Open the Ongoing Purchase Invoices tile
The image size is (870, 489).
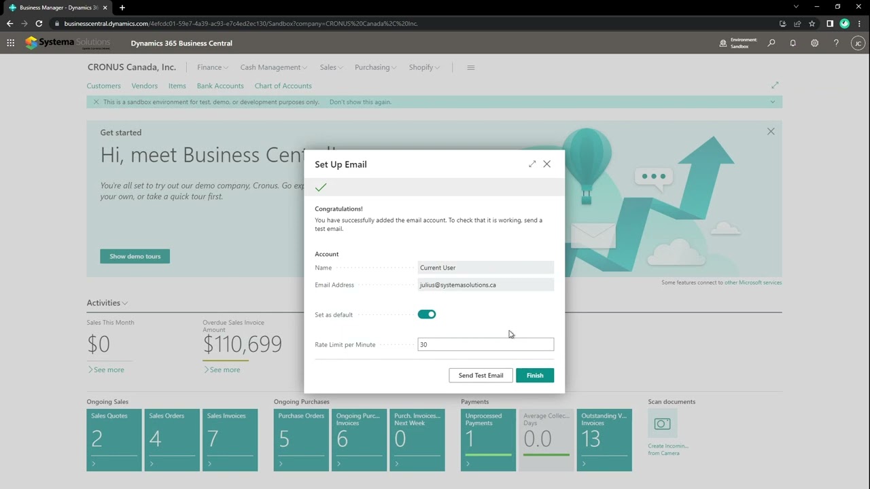click(360, 440)
